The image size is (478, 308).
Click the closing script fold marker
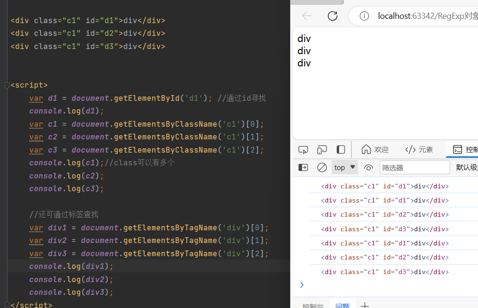click(x=7, y=305)
